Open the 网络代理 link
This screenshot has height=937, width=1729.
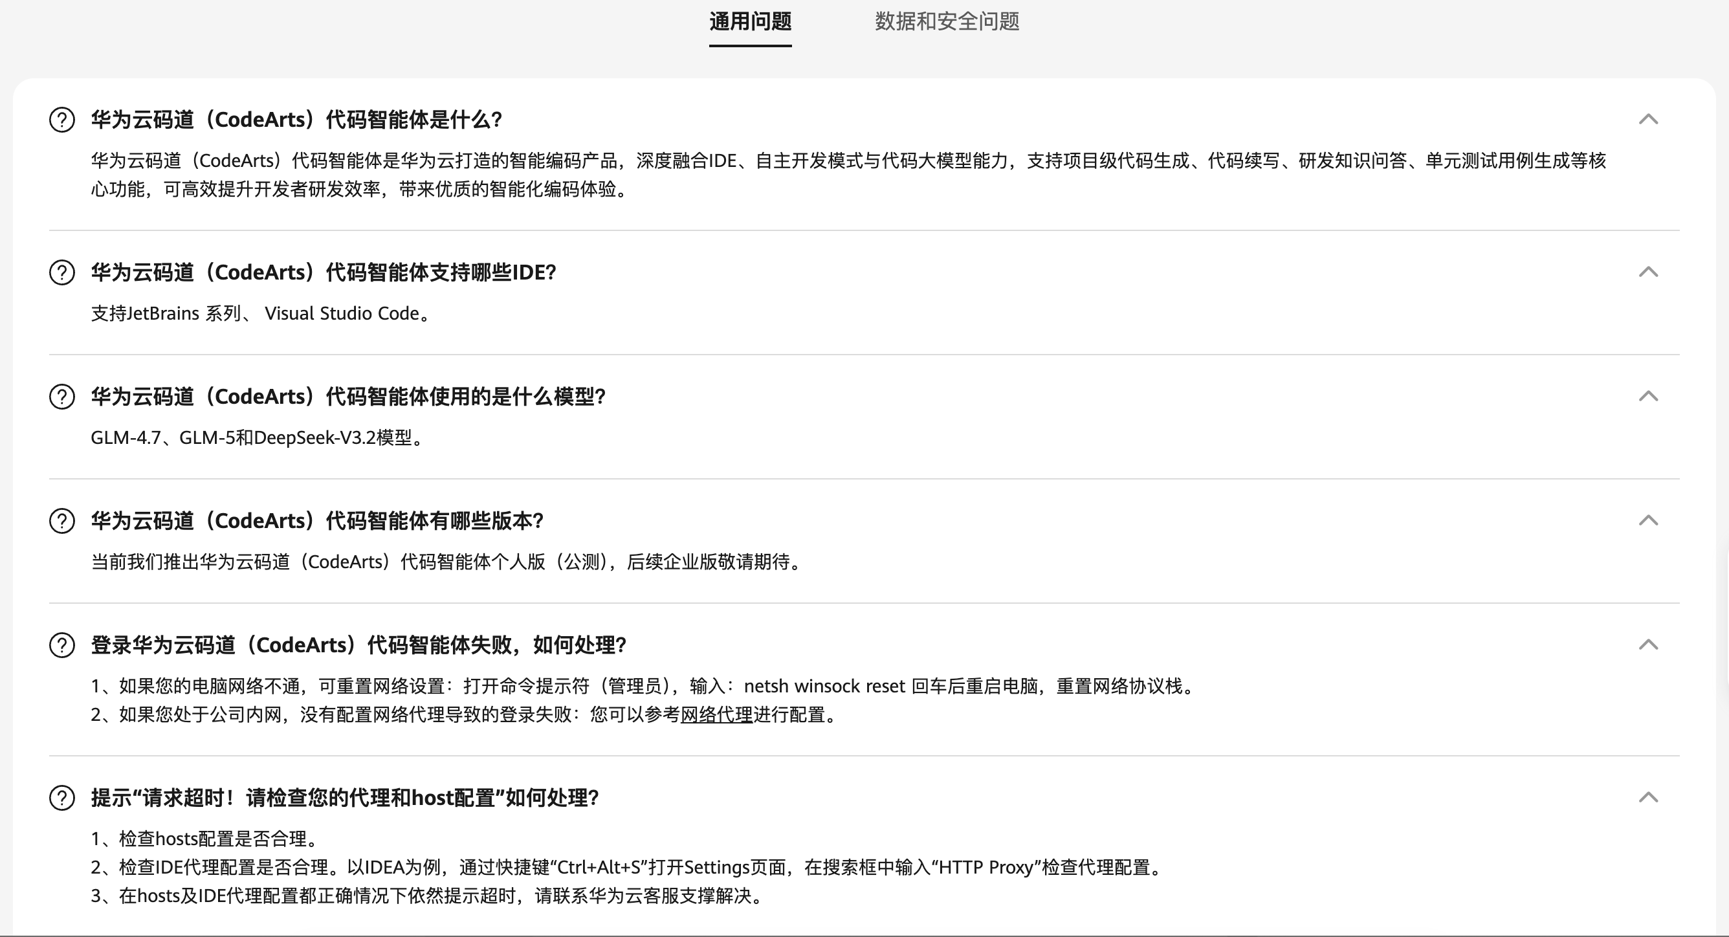pos(716,715)
